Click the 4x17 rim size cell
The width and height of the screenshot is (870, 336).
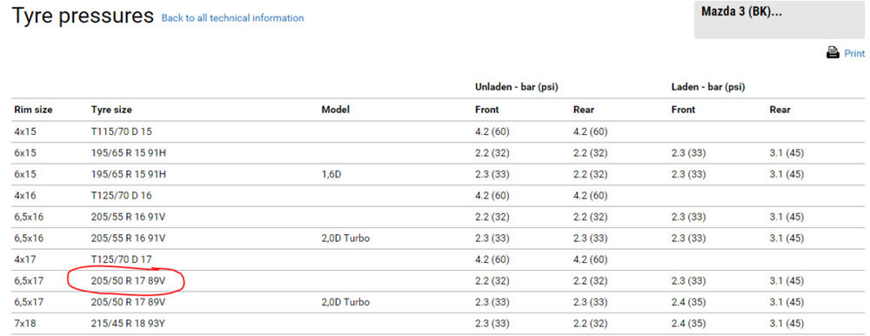point(24,260)
